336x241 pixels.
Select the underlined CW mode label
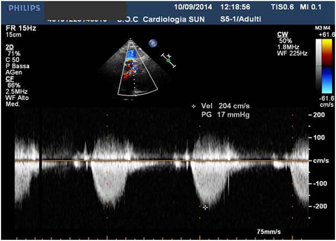pos(282,34)
